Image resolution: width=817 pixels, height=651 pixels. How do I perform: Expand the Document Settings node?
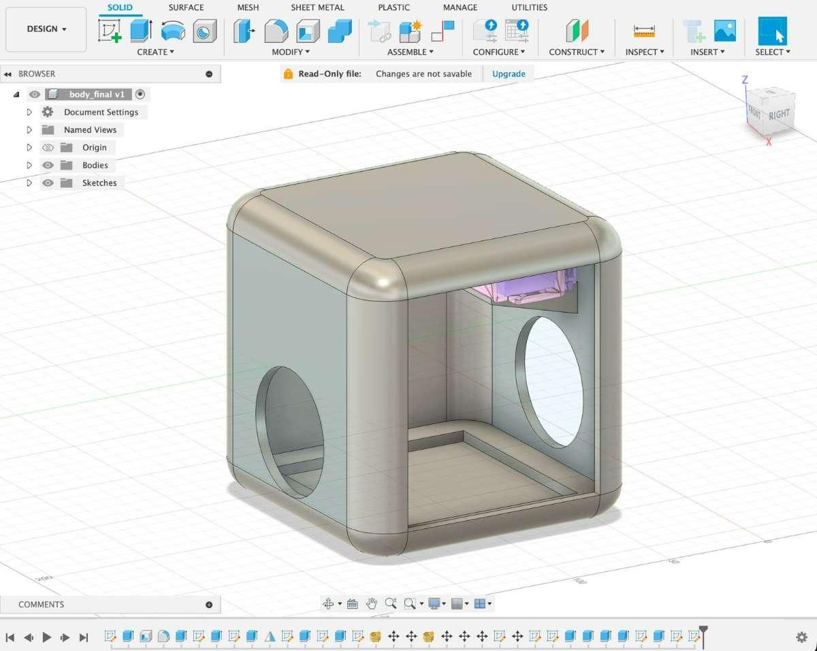click(x=29, y=112)
